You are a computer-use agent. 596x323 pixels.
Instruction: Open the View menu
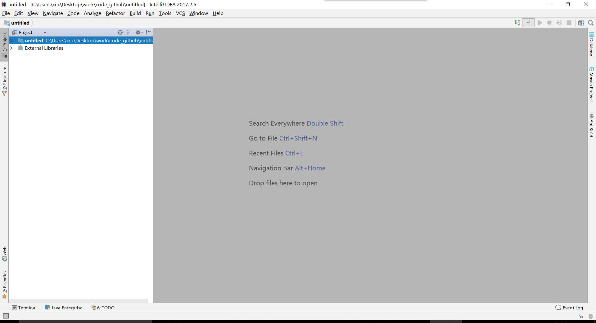click(33, 13)
